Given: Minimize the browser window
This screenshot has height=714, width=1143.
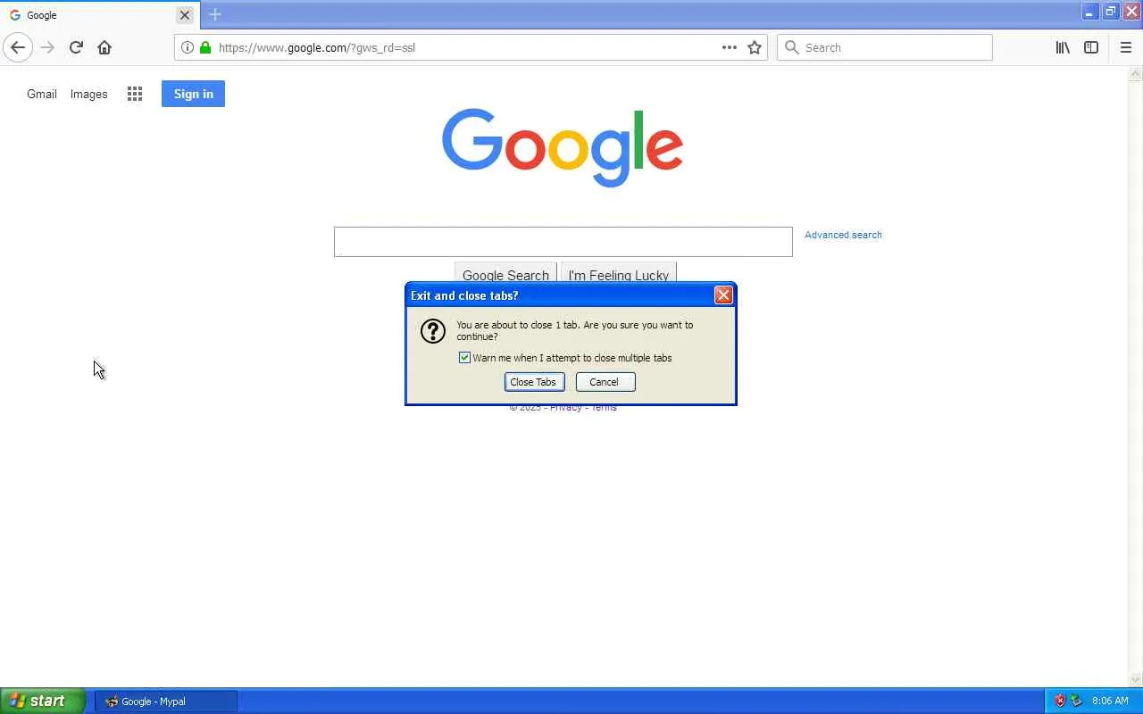Looking at the screenshot, I should (x=1089, y=12).
